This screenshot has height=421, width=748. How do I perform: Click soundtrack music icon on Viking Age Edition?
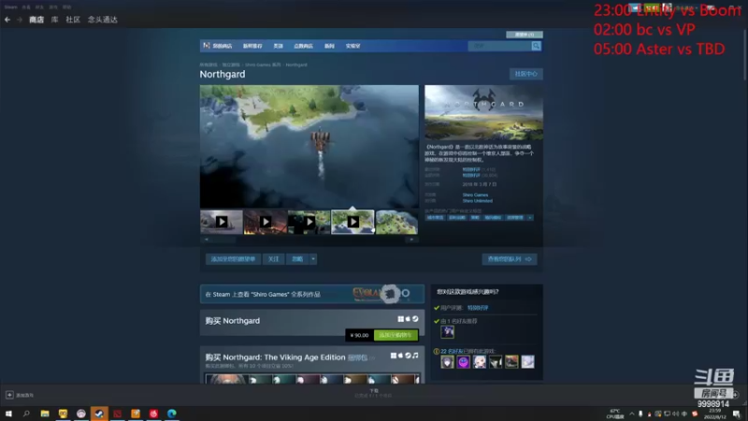tap(415, 356)
